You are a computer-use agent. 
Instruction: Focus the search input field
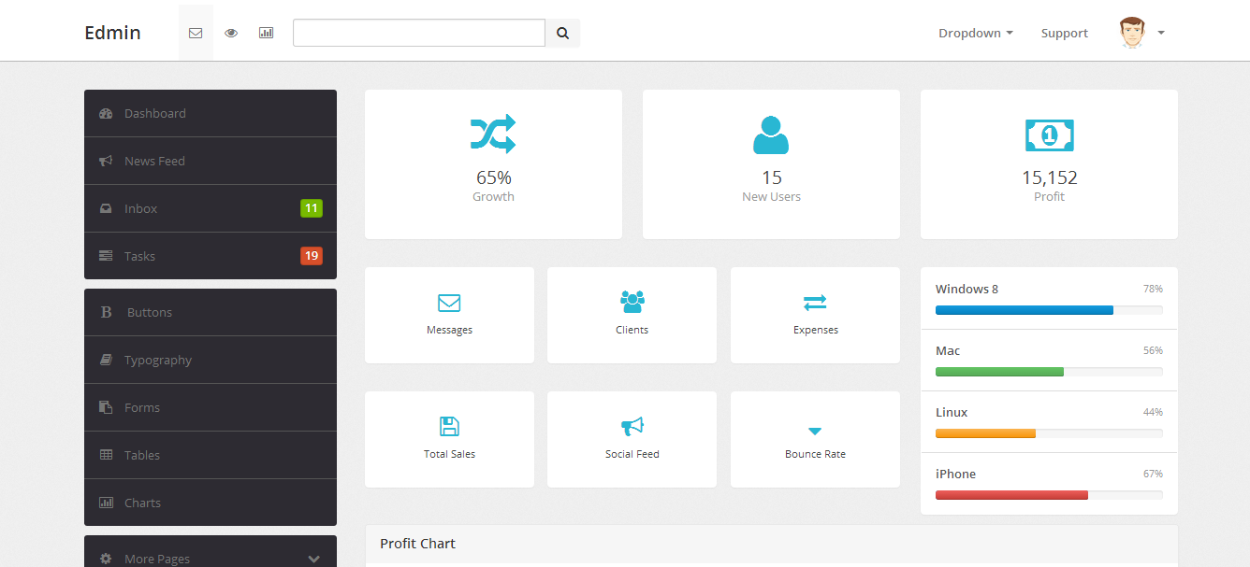coord(419,33)
